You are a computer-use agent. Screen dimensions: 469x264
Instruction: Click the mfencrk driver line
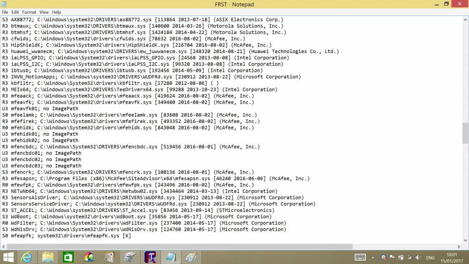coord(128,172)
